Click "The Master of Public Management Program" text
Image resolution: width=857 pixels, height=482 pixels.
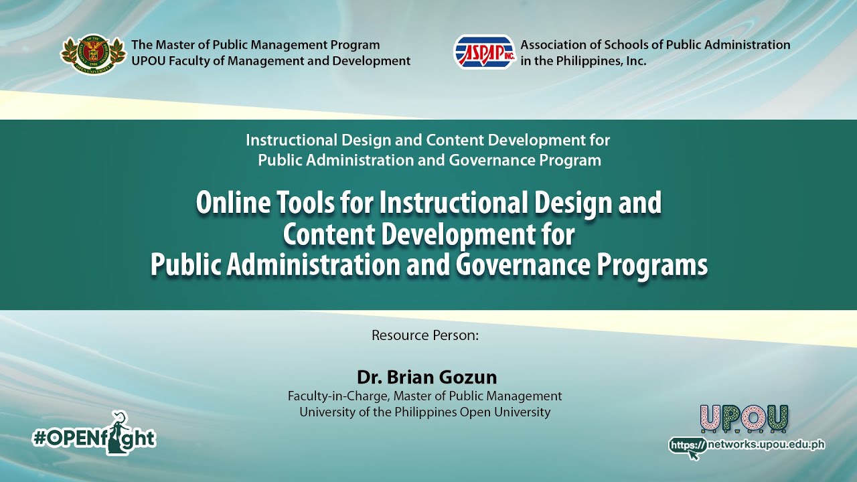tap(255, 45)
